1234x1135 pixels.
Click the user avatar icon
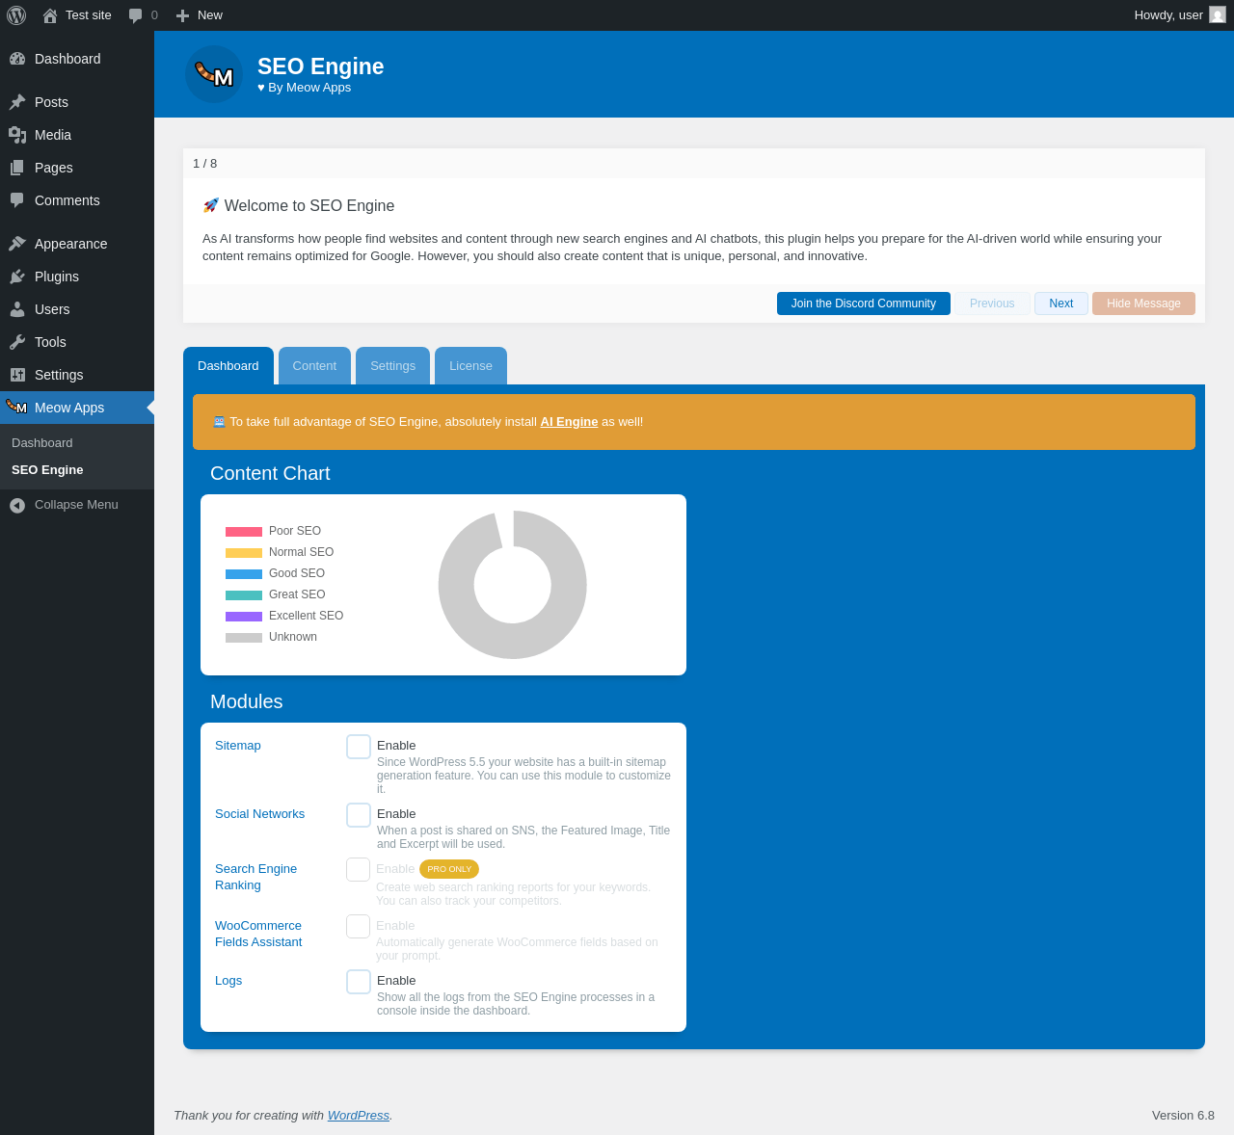tap(1218, 14)
